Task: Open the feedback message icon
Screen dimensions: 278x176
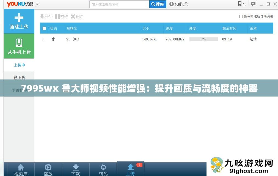Action: tap(253, 4)
